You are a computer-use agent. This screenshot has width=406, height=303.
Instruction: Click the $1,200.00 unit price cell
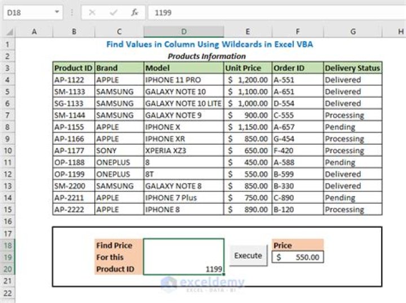click(248, 80)
